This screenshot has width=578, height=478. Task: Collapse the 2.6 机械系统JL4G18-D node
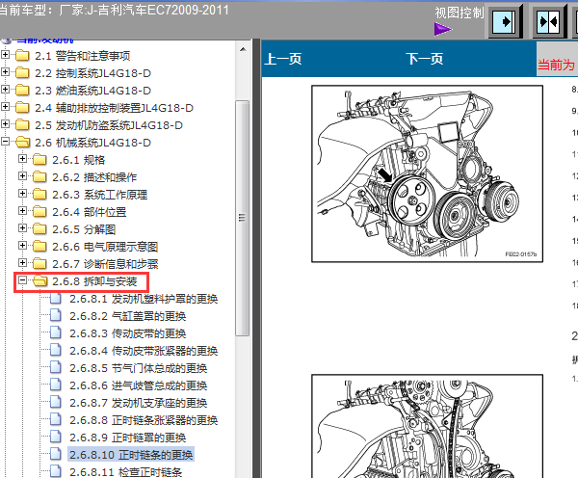(5, 142)
